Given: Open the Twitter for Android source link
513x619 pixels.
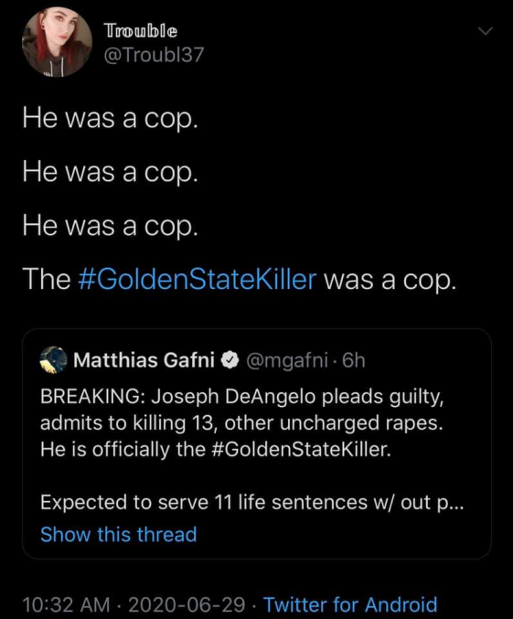Looking at the screenshot, I should pos(350,604).
